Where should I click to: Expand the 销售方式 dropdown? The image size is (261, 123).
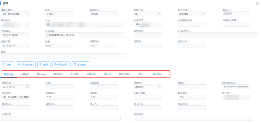click(x=159, y=14)
